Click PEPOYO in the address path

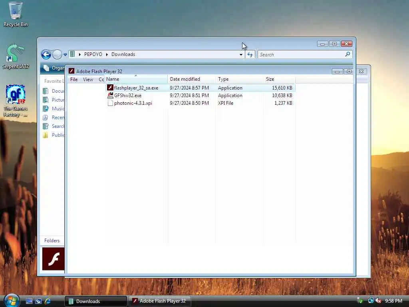(x=93, y=54)
